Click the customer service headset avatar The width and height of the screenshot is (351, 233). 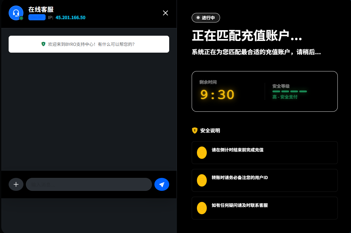click(x=16, y=13)
